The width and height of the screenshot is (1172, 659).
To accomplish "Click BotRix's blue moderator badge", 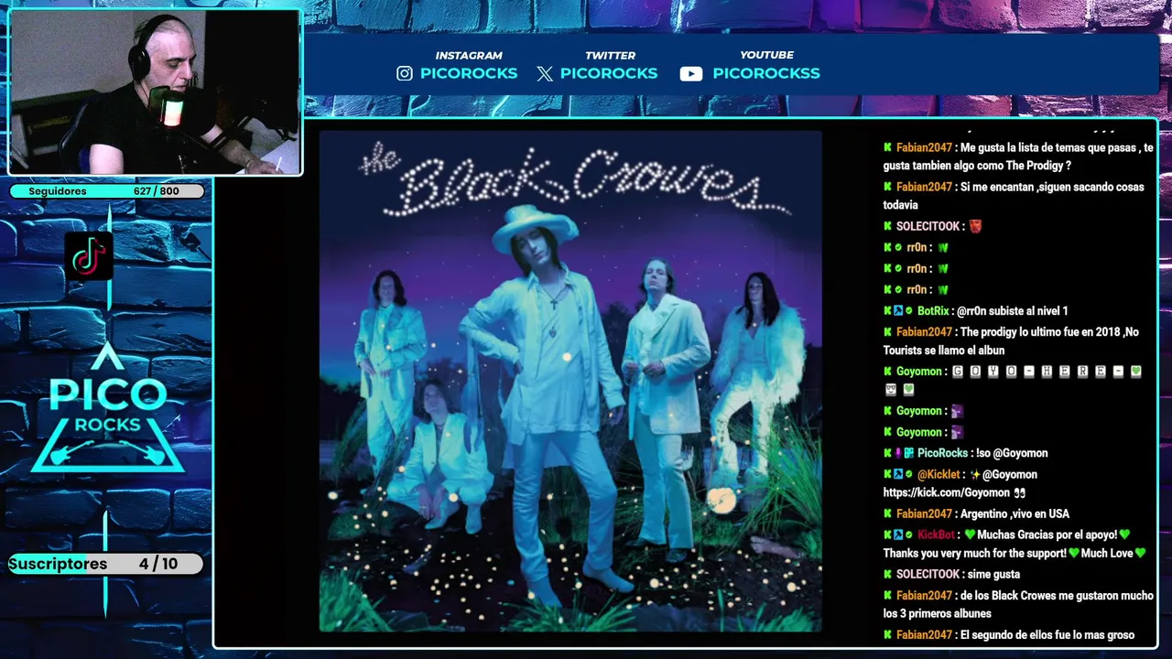I will (x=898, y=311).
